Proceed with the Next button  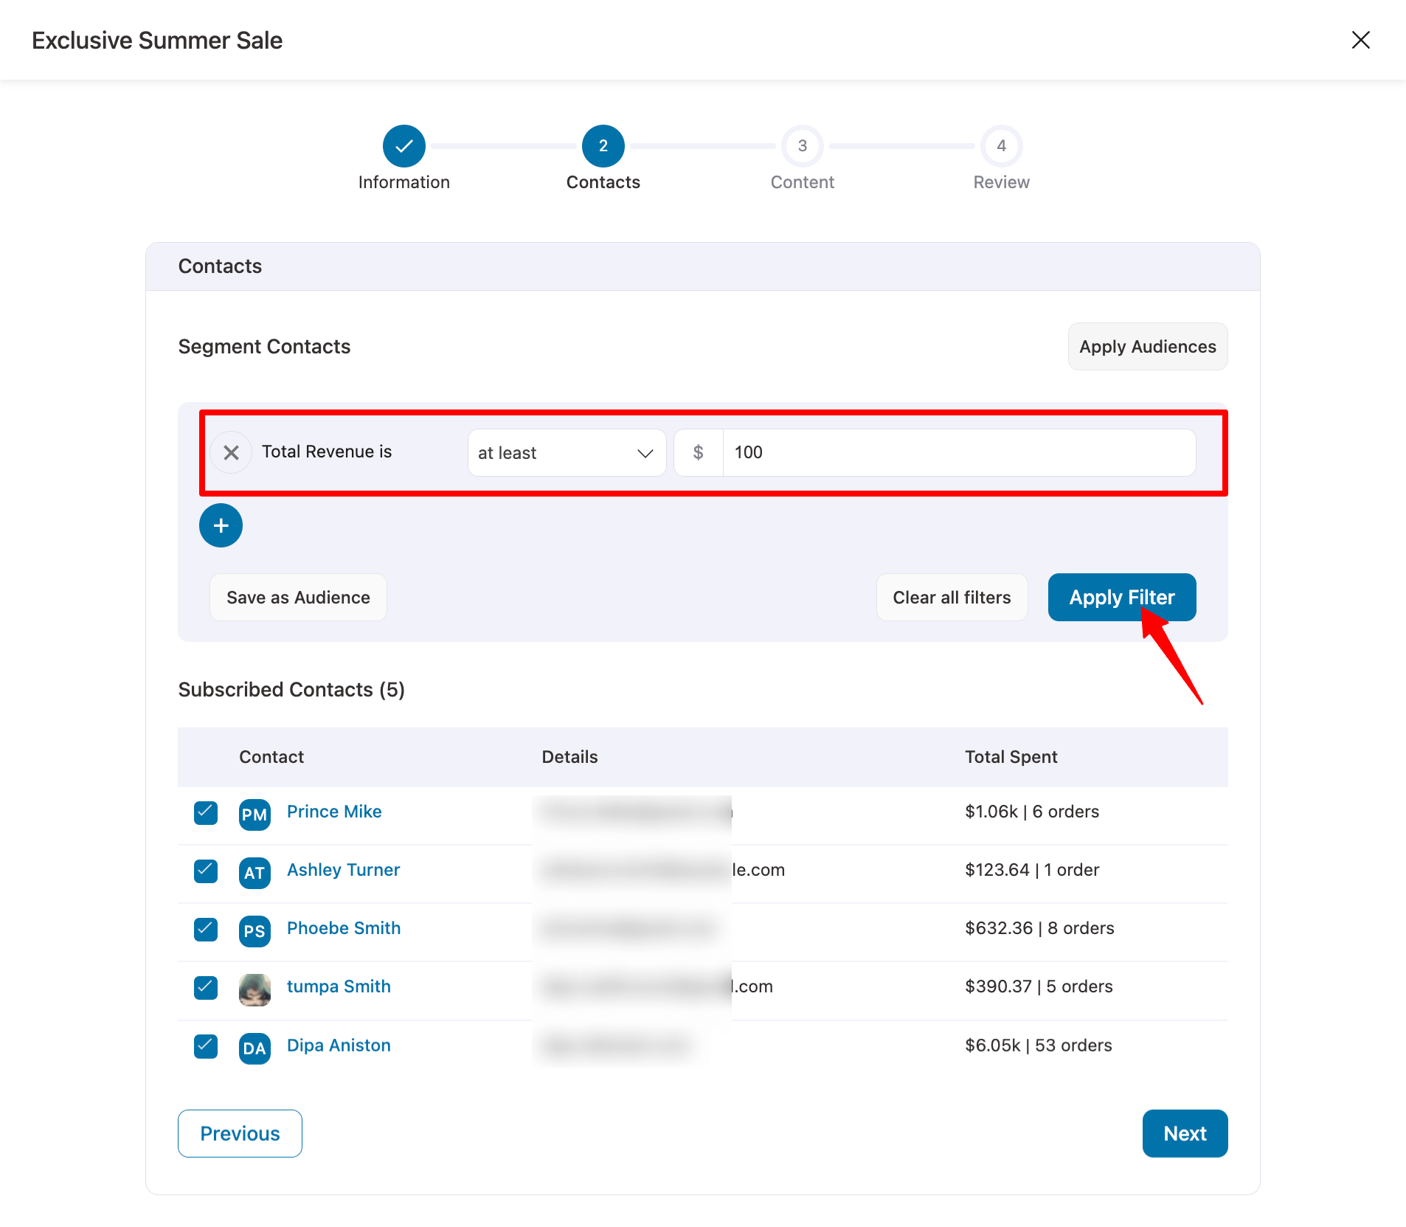(1185, 1133)
